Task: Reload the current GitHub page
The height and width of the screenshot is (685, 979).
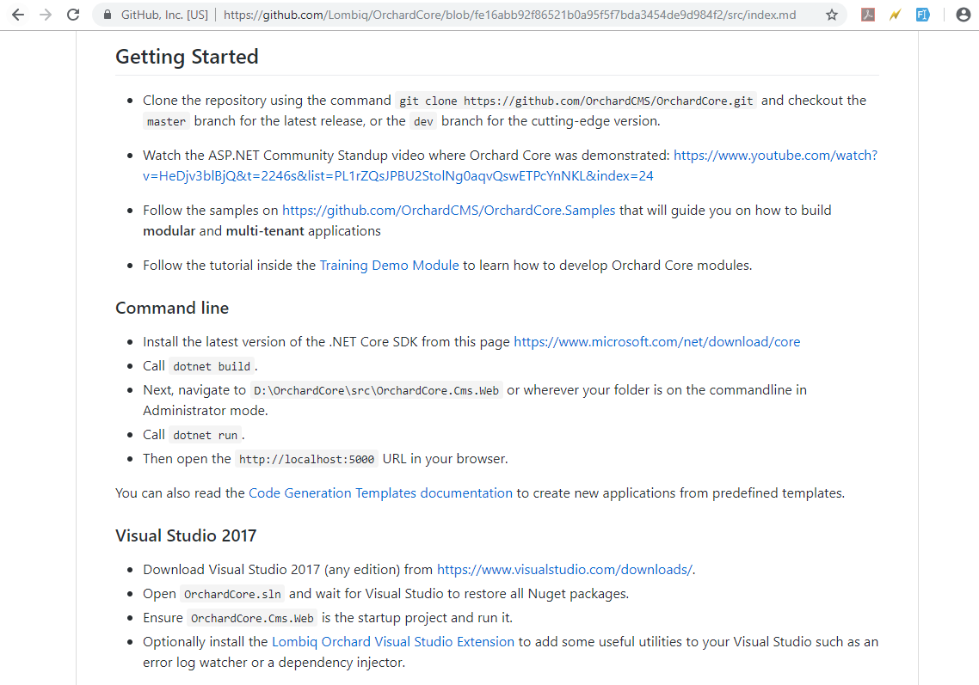Action: 73,15
